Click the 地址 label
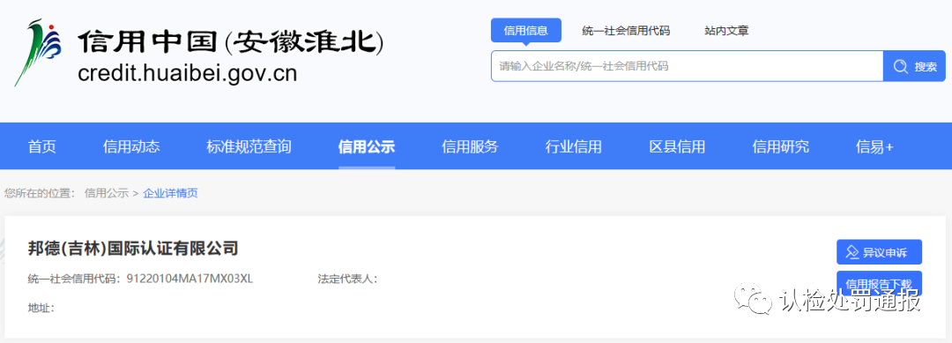 (41, 308)
